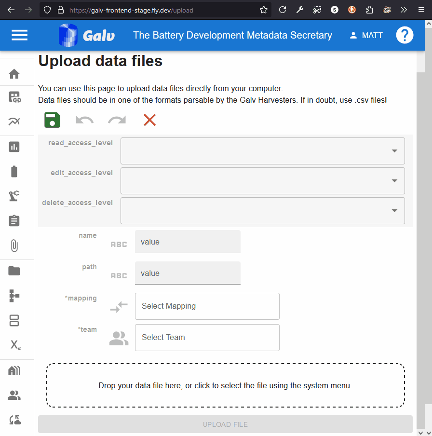Image resolution: width=432 pixels, height=436 pixels.
Task: Click the red X discard icon
Action: [x=149, y=120]
